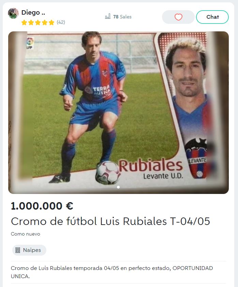
Task: Open the (42) reviews count
Action: 61,22
